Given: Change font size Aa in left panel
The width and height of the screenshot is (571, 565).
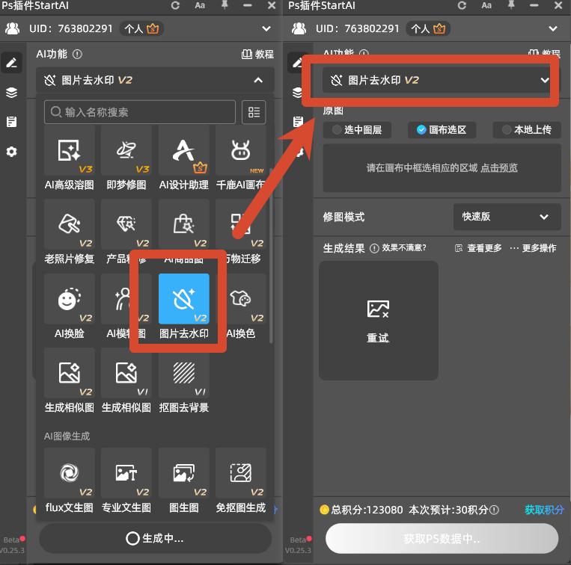Looking at the screenshot, I should click(200, 5).
